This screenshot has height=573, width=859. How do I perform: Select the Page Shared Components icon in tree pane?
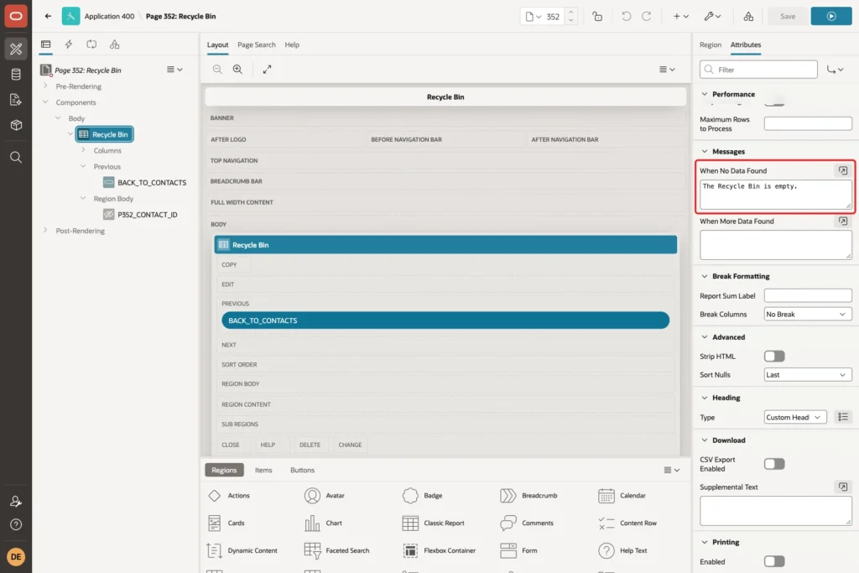[114, 44]
